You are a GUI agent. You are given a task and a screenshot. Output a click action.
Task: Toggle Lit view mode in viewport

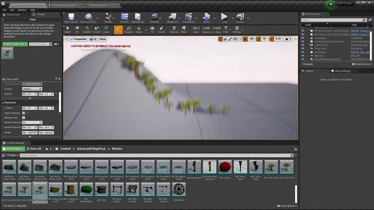pyautogui.click(x=93, y=39)
